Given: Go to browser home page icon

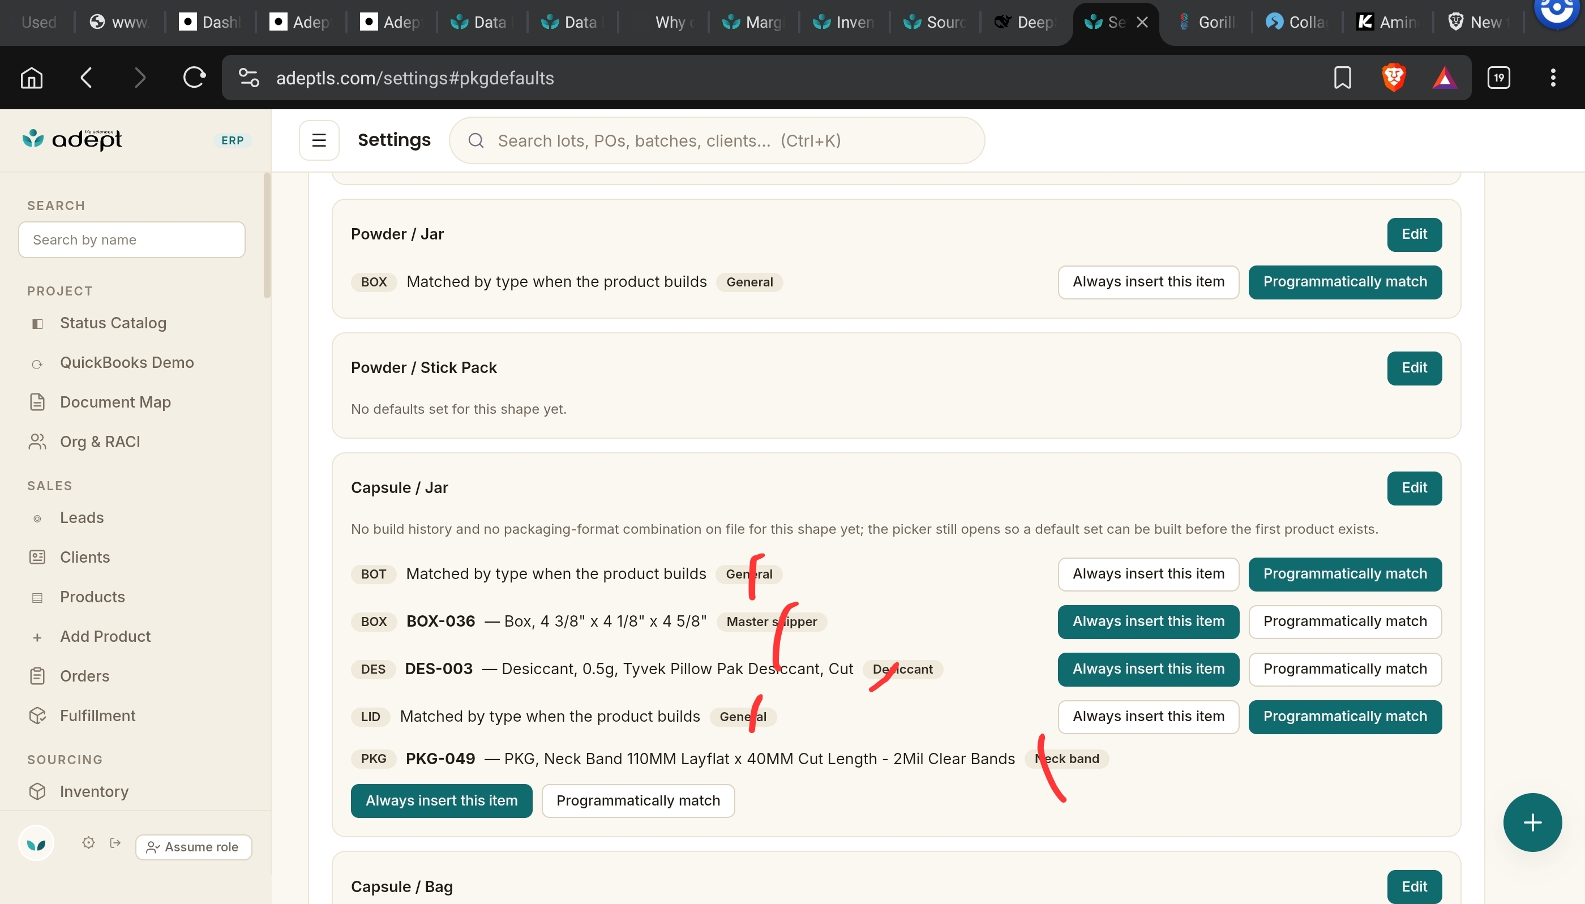Looking at the screenshot, I should [x=32, y=78].
